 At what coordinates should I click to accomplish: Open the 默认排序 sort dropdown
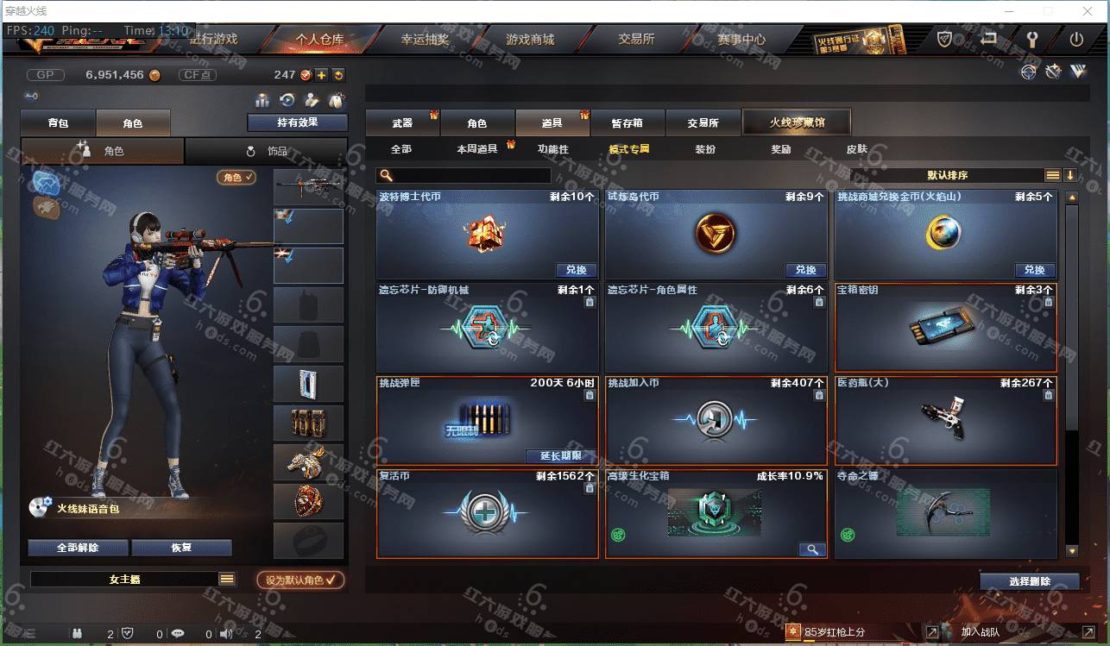[x=948, y=175]
